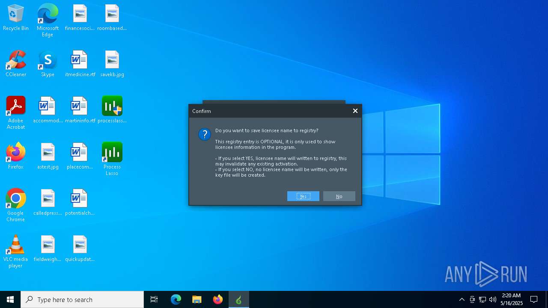548x308 pixels.
Task: Select quickupdat... image file
Action: [80, 249]
